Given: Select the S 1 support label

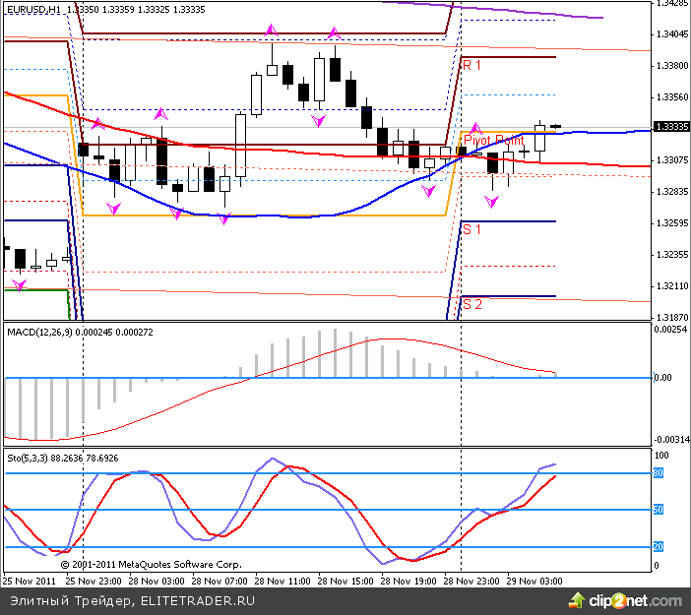Looking at the screenshot, I should tap(472, 229).
